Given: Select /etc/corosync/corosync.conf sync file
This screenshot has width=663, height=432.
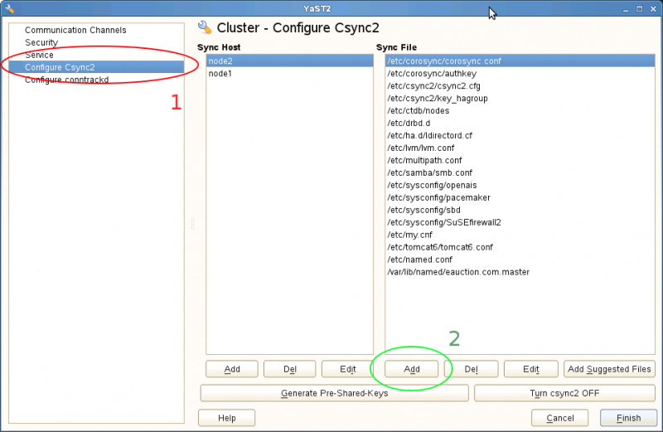Looking at the screenshot, I should (x=520, y=61).
